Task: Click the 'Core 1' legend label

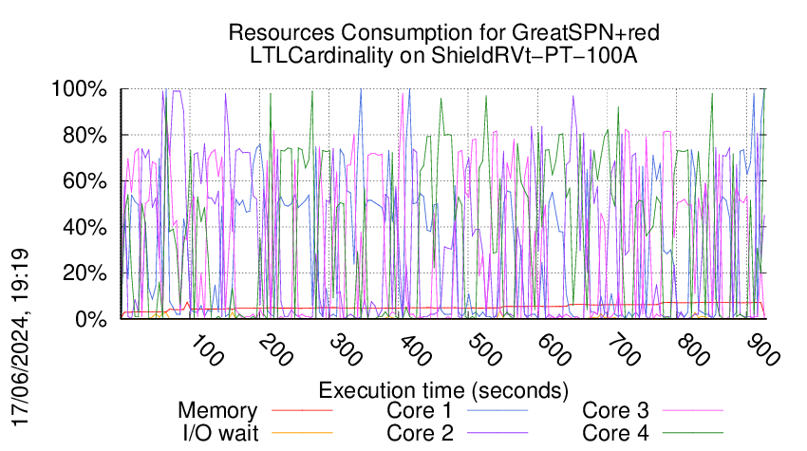Action: pos(419,411)
